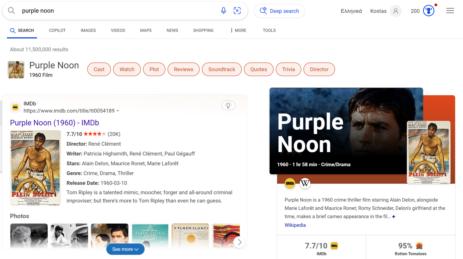The width and height of the screenshot is (463, 259).
Task: Open the hamburger settings menu
Action: [x=450, y=11]
